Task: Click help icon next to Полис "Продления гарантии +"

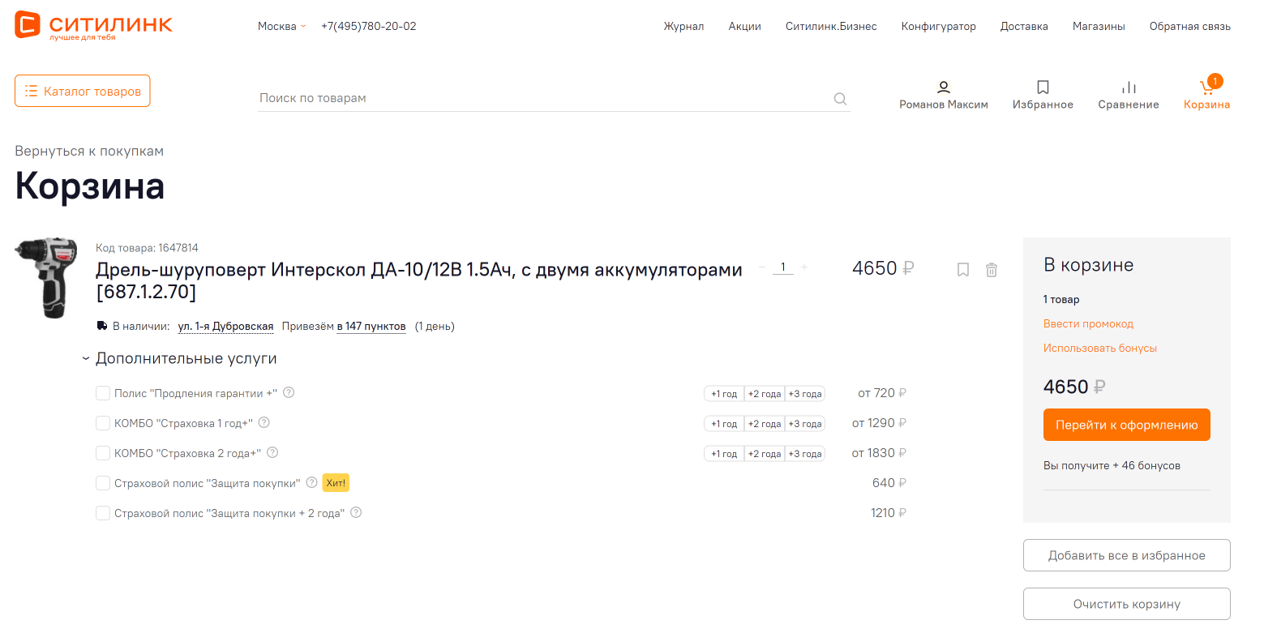Action: (x=289, y=392)
